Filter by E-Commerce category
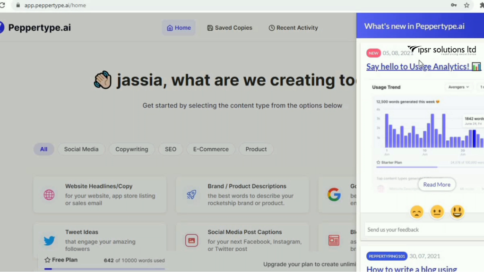This screenshot has width=484, height=272. tap(211, 149)
